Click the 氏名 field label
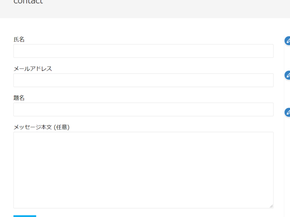Screen dimensions: 290x217 coord(19,40)
